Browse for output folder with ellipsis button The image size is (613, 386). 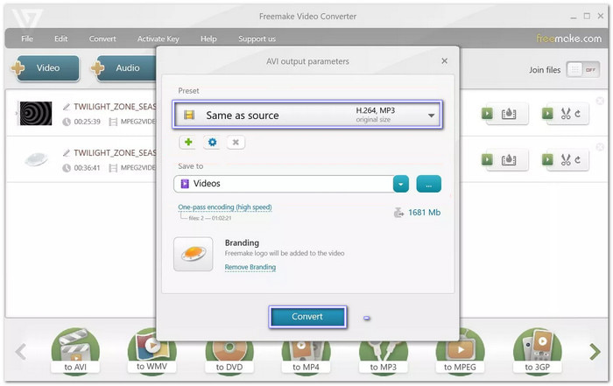point(428,184)
